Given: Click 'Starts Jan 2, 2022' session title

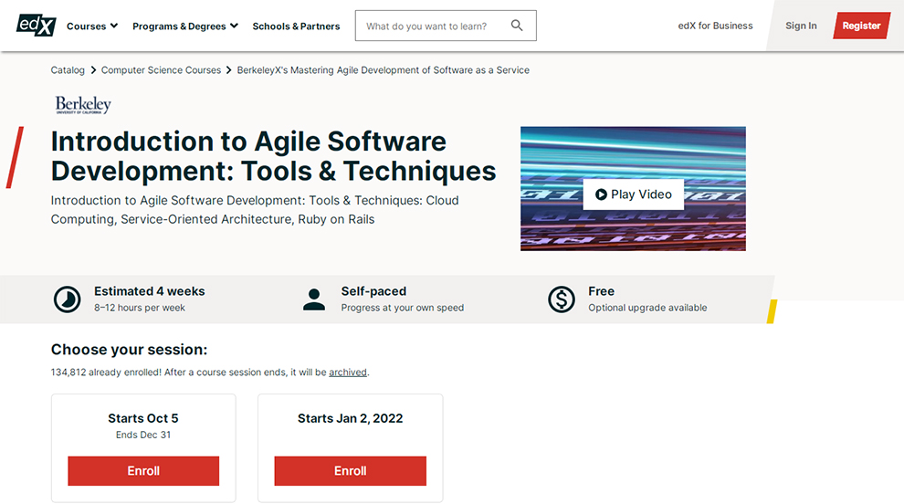Looking at the screenshot, I should click(350, 418).
